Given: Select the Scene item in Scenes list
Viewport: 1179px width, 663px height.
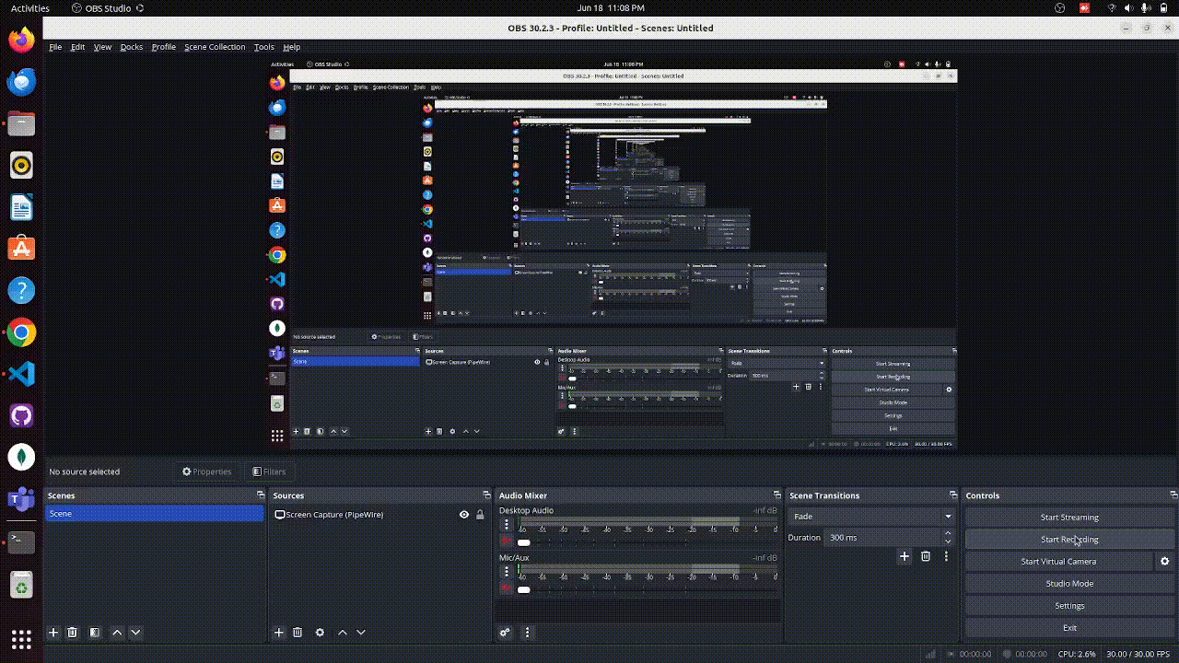Looking at the screenshot, I should (154, 514).
